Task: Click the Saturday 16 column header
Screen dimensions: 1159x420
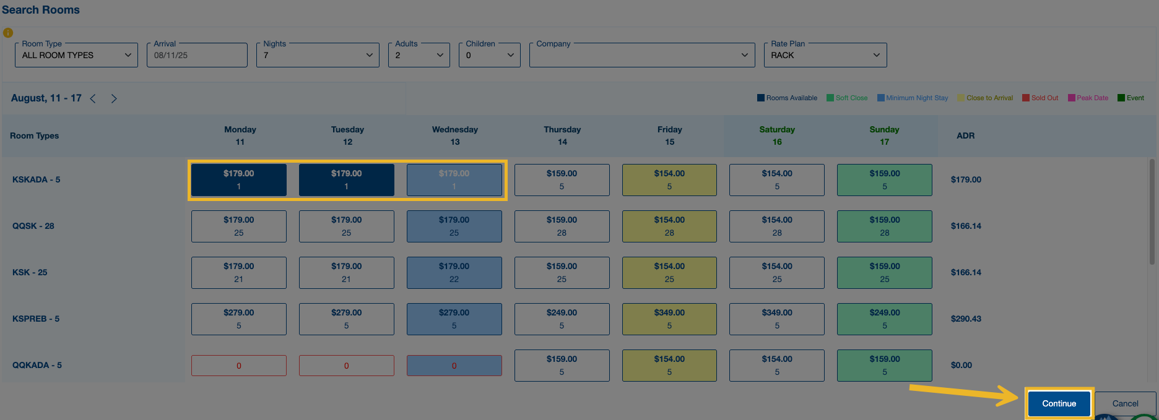Action: click(x=777, y=135)
